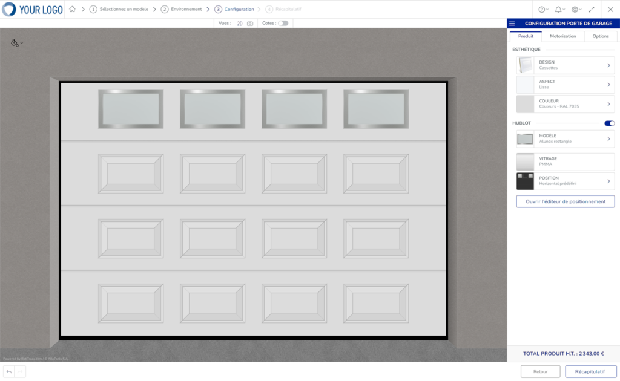The image size is (620, 381).
Task: Click the Récapitulatif button at bottom
Action: (590, 371)
